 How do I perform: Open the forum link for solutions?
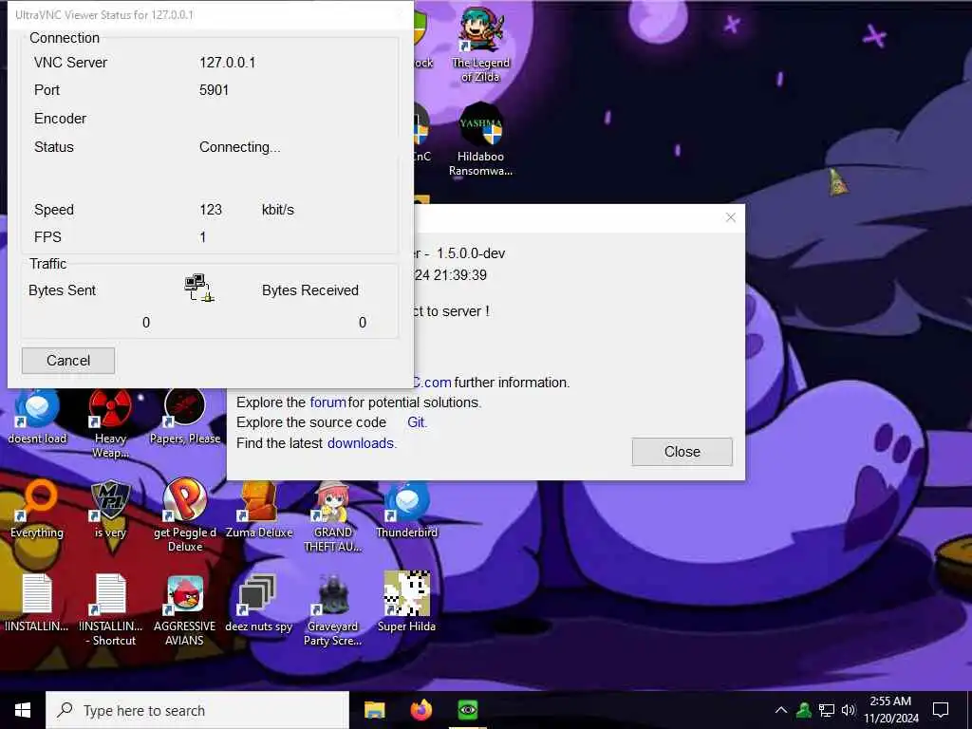point(327,402)
